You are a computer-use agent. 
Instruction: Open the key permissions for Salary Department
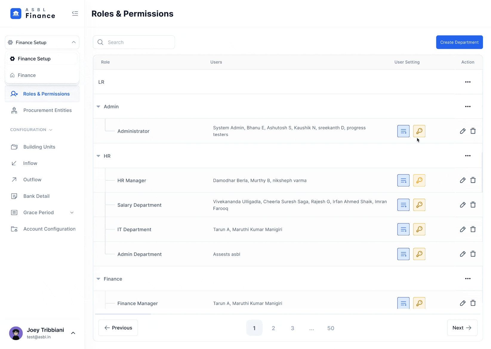[x=419, y=205]
